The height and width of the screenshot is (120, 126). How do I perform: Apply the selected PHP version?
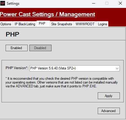pyautogui.click(x=109, y=96)
